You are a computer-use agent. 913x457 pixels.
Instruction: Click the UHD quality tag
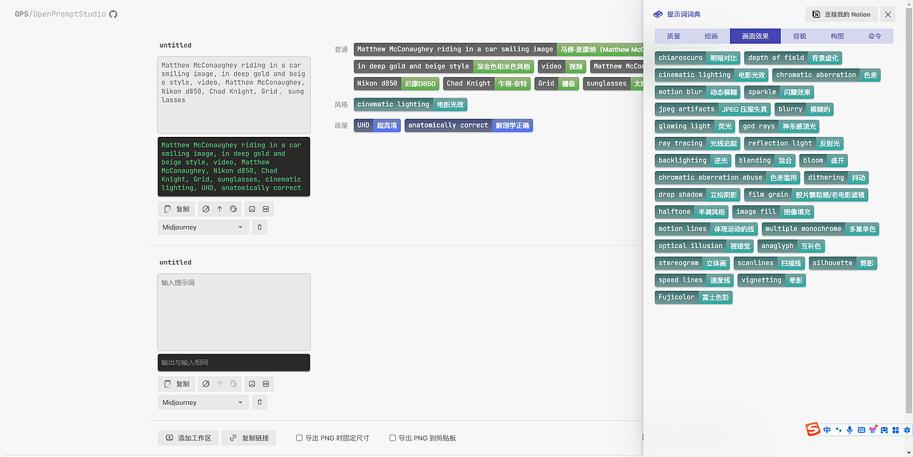(x=377, y=125)
